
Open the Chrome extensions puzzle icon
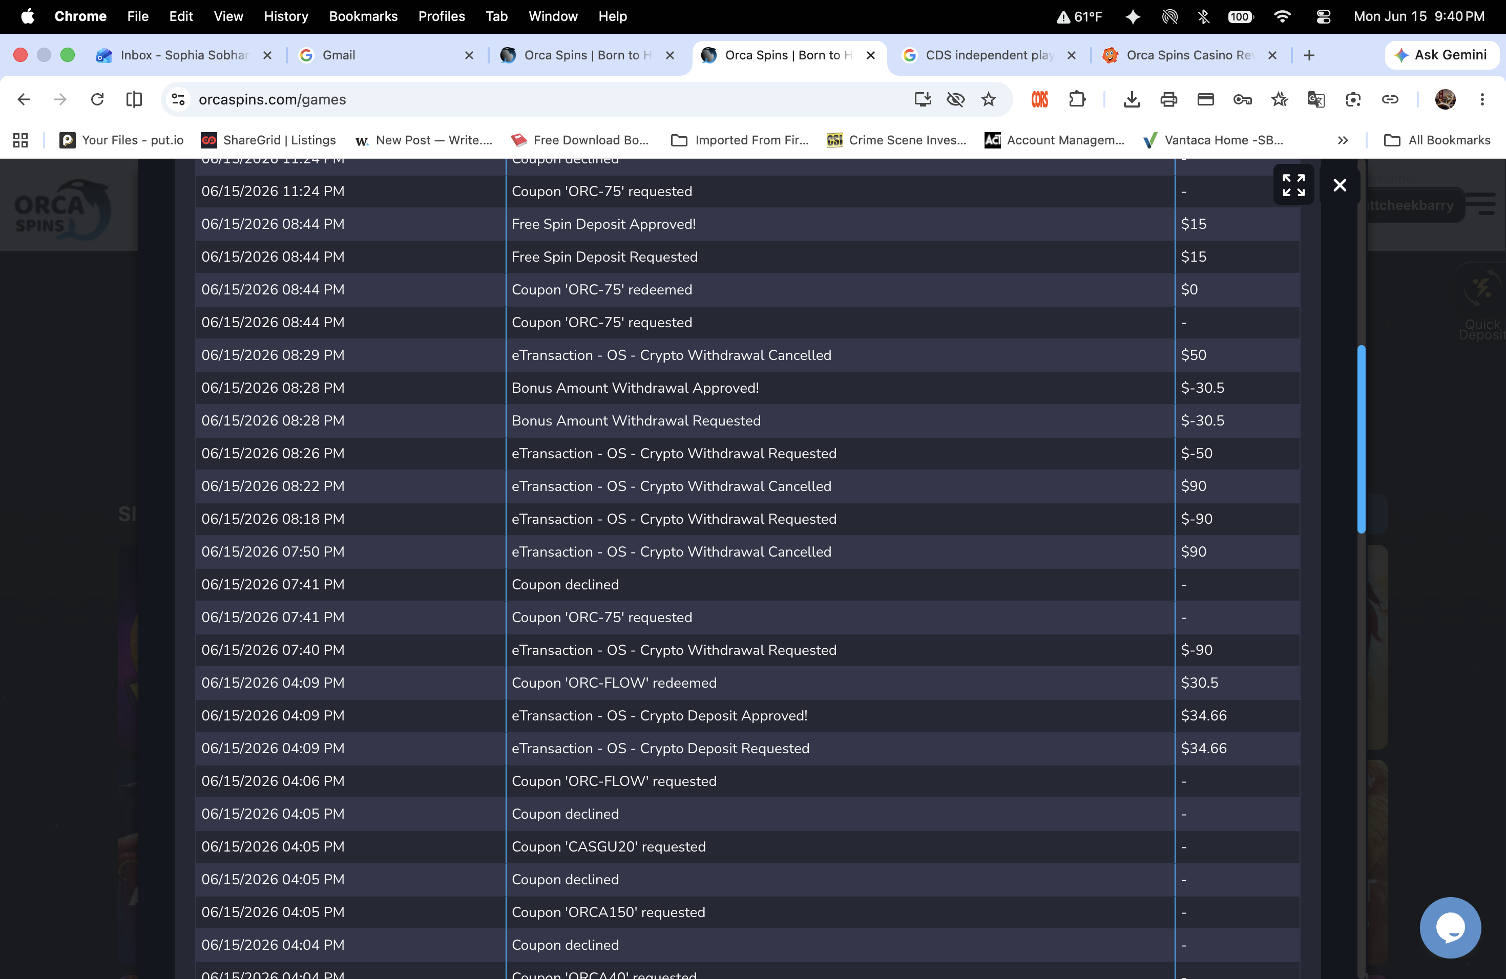point(1076,99)
